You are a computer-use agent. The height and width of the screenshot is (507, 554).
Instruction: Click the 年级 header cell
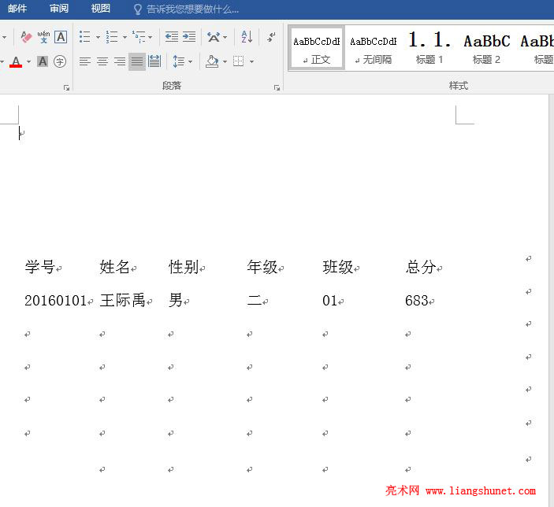[x=262, y=267]
